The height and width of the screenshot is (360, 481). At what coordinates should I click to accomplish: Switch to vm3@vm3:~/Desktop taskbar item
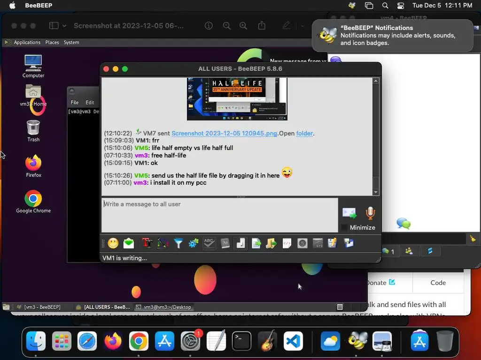164,307
